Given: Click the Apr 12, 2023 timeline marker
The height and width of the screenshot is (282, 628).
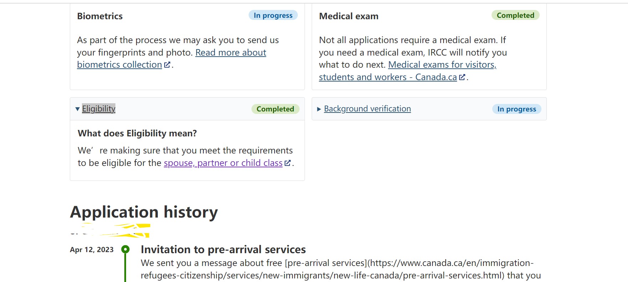Looking at the screenshot, I should point(125,249).
